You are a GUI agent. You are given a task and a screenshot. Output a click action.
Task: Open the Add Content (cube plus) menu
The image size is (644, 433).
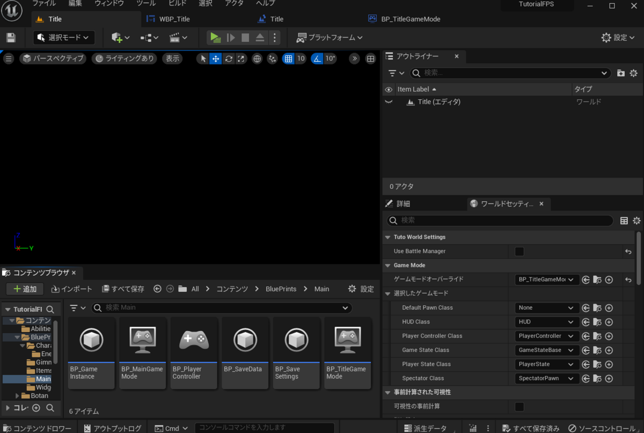point(120,38)
